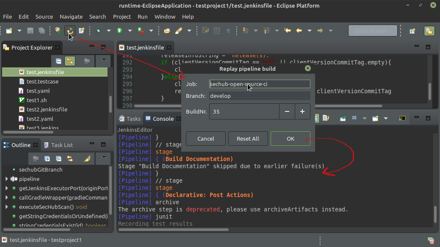Screen dimensions: 440x247
Task: Click the Open folder icon in toolbar
Action: 167,31
